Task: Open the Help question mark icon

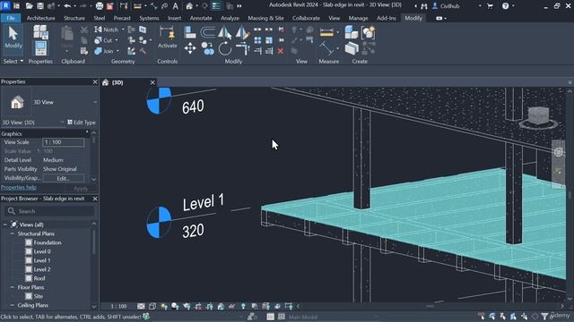Action: [x=505, y=6]
